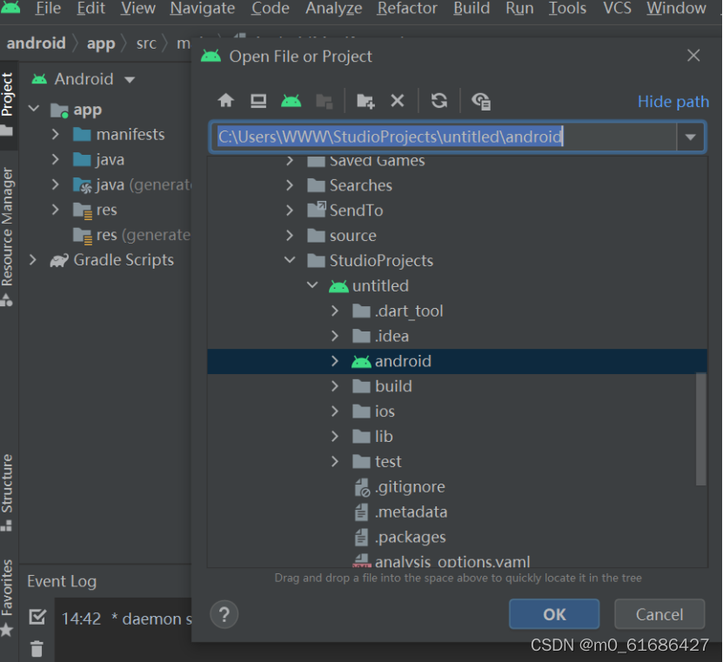
Task: Open the Navigate menu
Action: (203, 9)
